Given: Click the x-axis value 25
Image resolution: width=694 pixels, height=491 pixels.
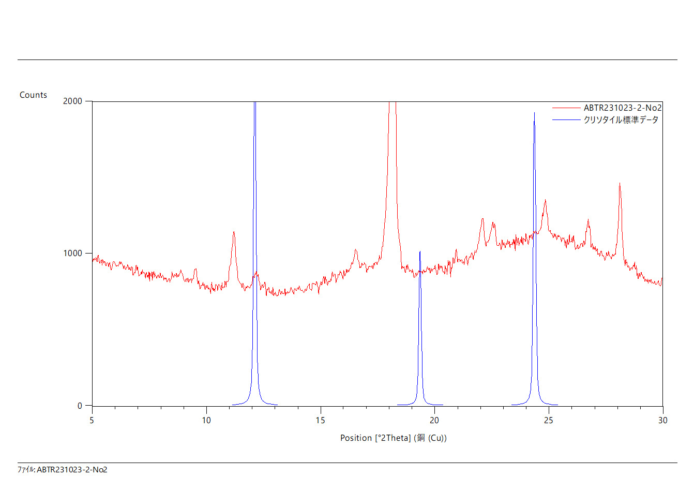Looking at the screenshot, I should [x=549, y=420].
